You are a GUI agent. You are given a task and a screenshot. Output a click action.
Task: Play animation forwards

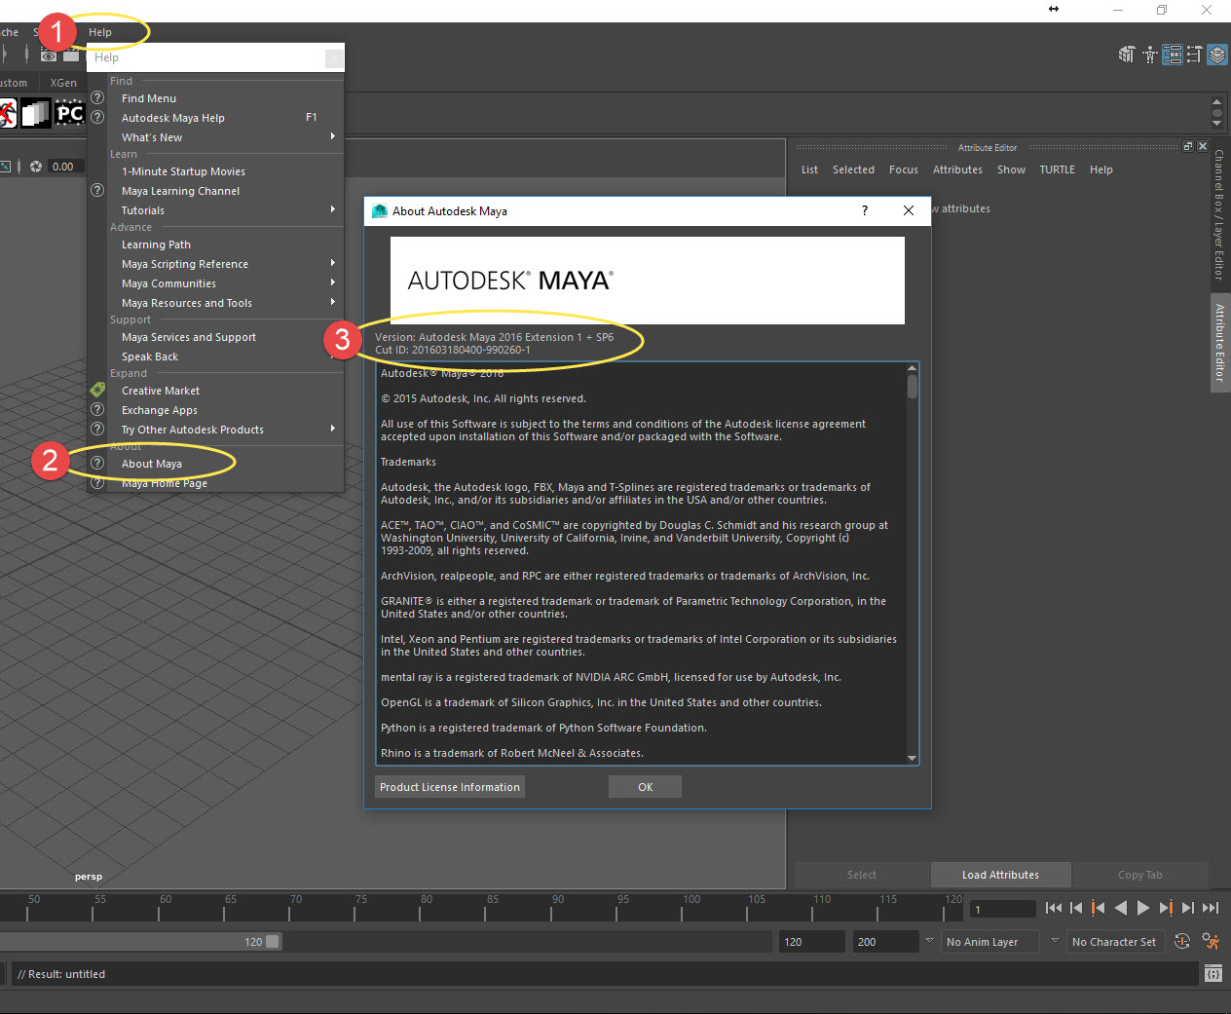[1143, 908]
